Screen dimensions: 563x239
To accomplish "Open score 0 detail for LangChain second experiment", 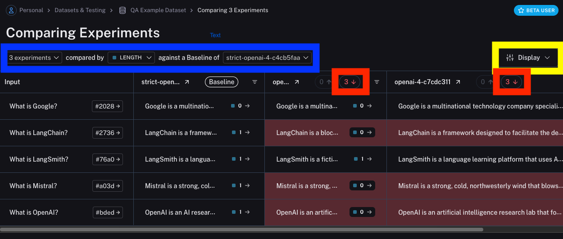I will (x=362, y=133).
